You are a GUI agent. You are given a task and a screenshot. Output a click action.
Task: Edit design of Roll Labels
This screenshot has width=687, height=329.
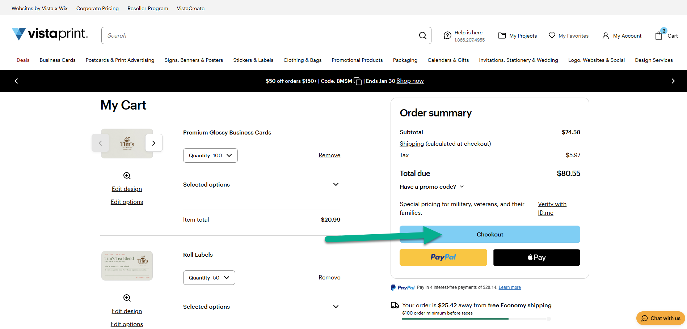coord(127,311)
